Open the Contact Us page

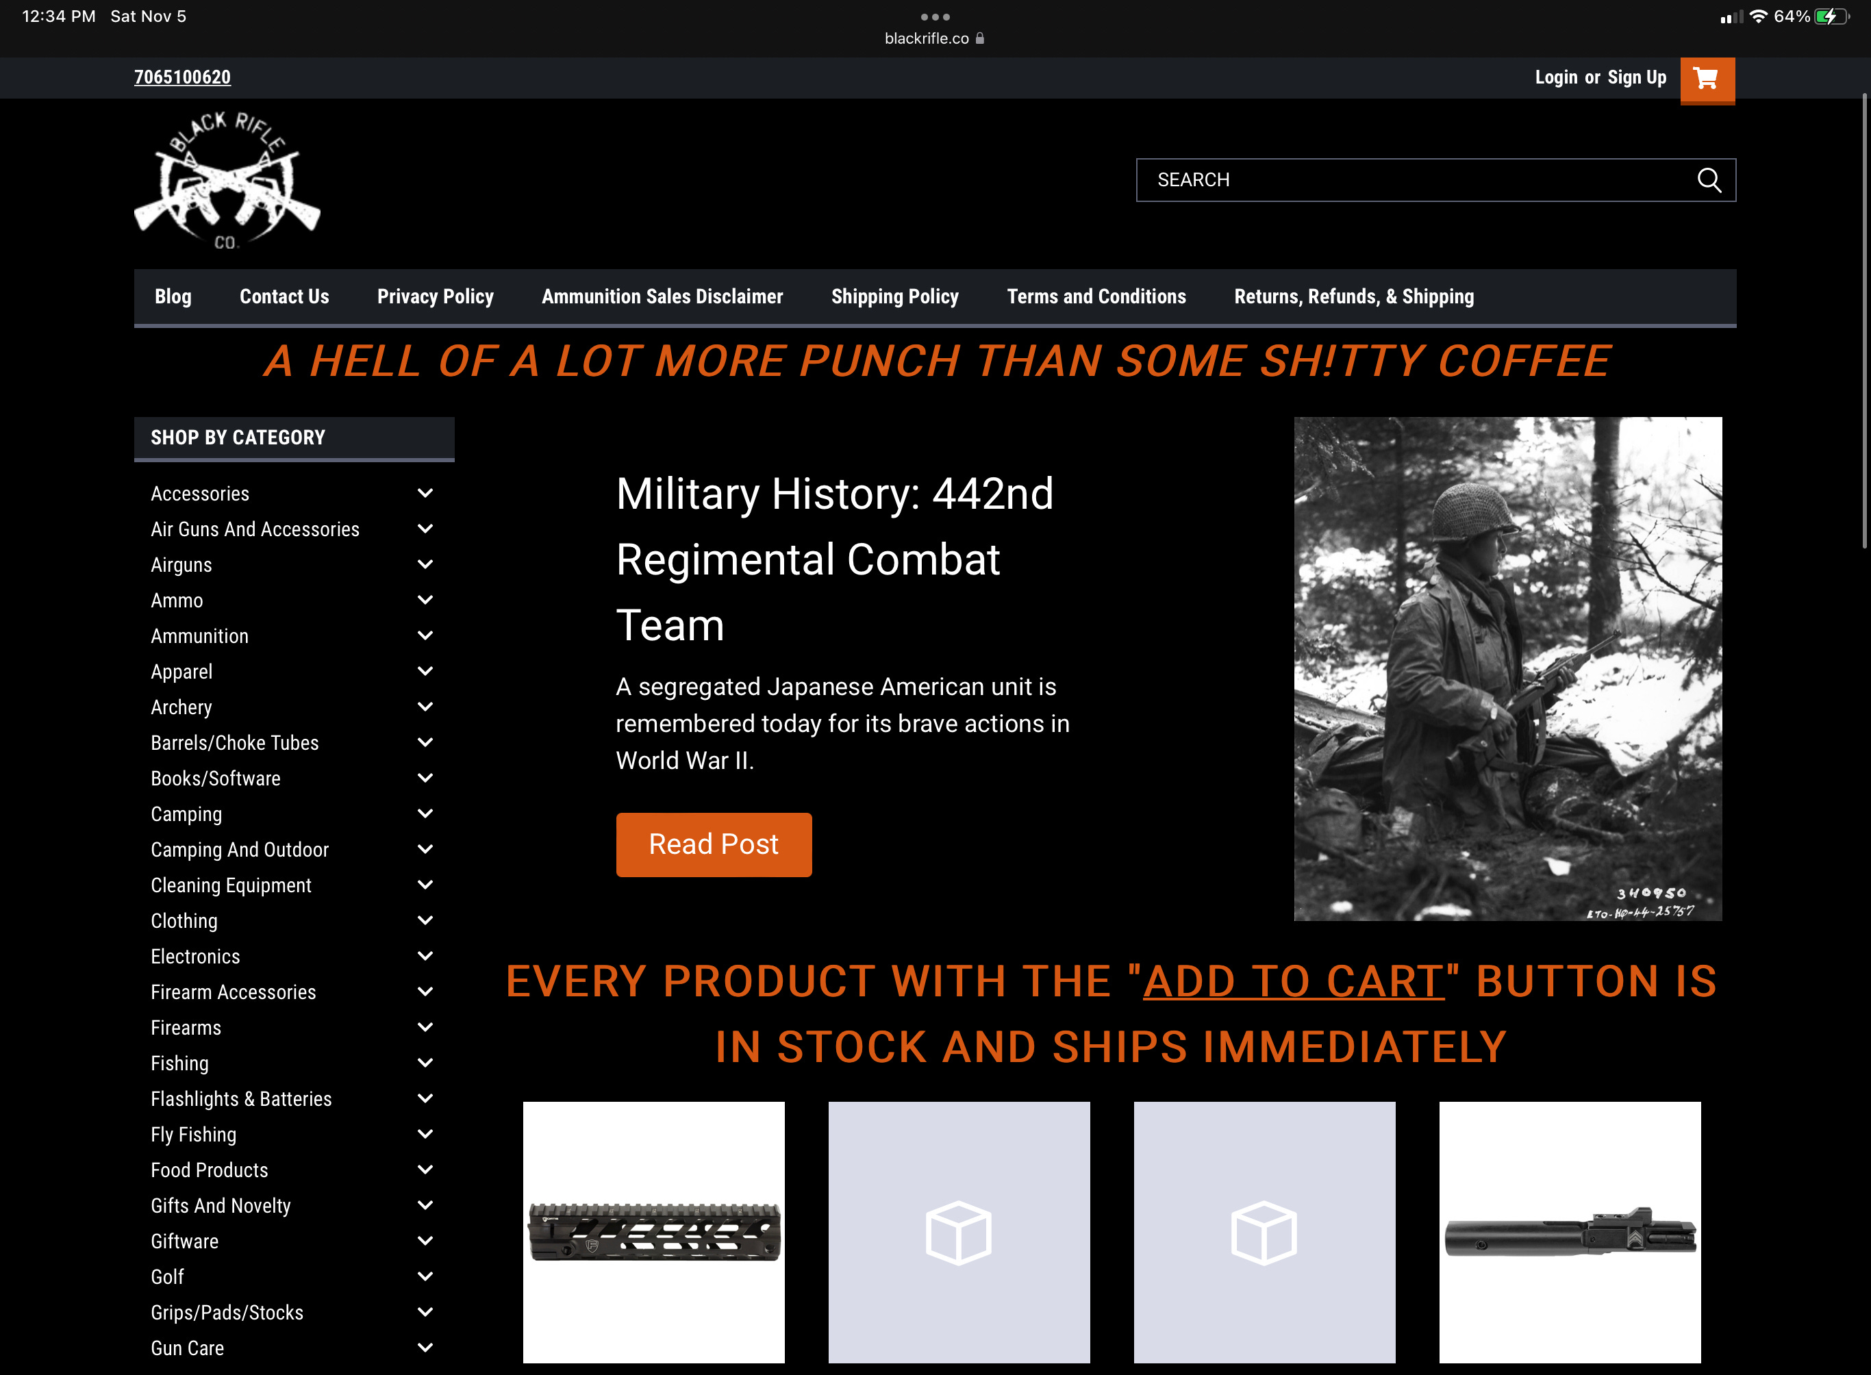coord(285,297)
